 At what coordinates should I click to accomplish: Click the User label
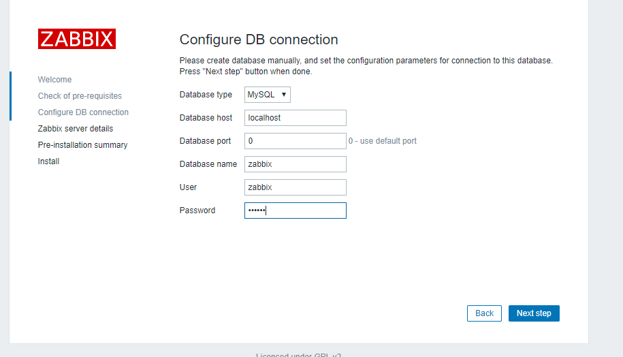click(x=188, y=187)
